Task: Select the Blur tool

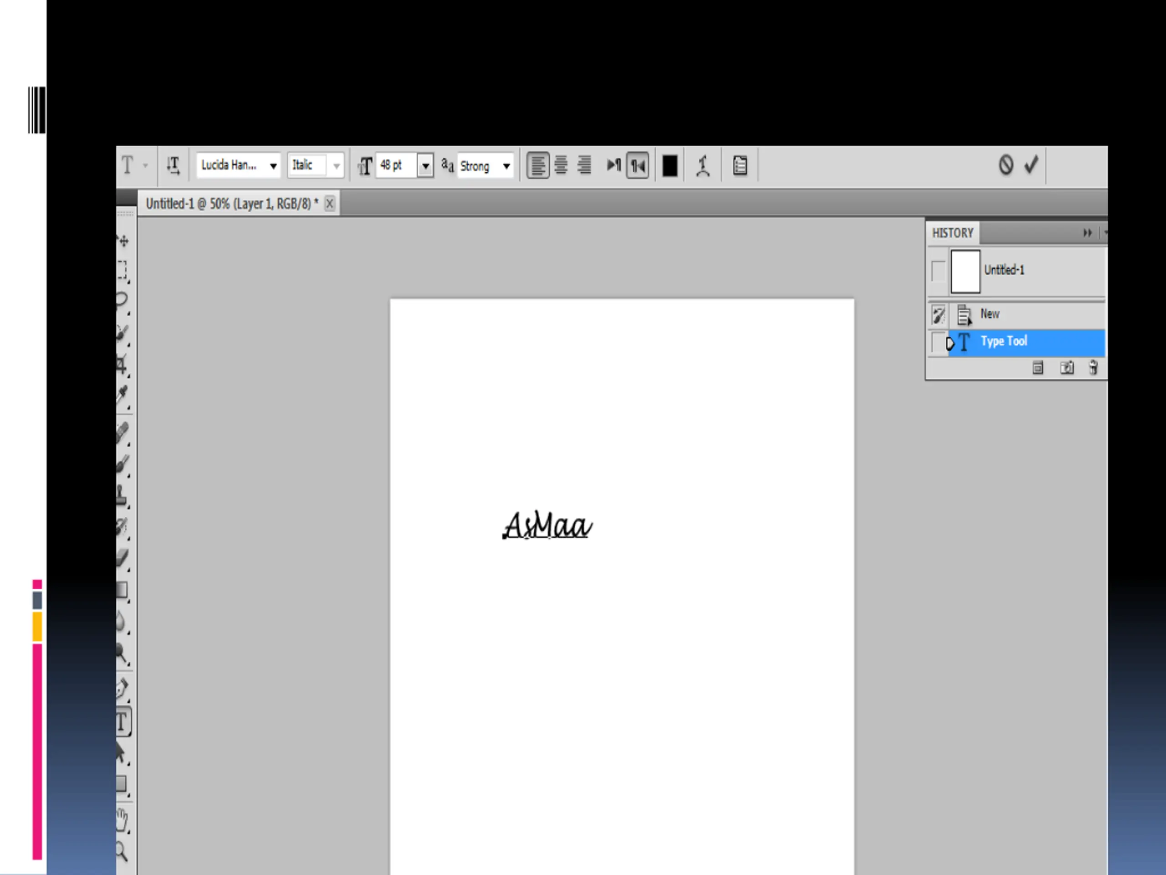Action: tap(123, 623)
